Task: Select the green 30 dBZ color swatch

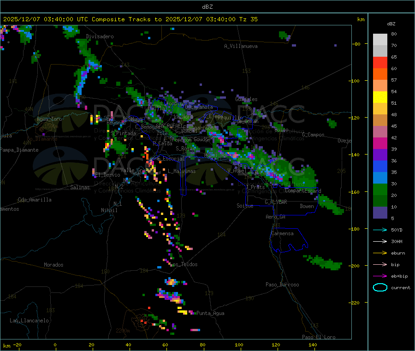Action: click(x=380, y=189)
